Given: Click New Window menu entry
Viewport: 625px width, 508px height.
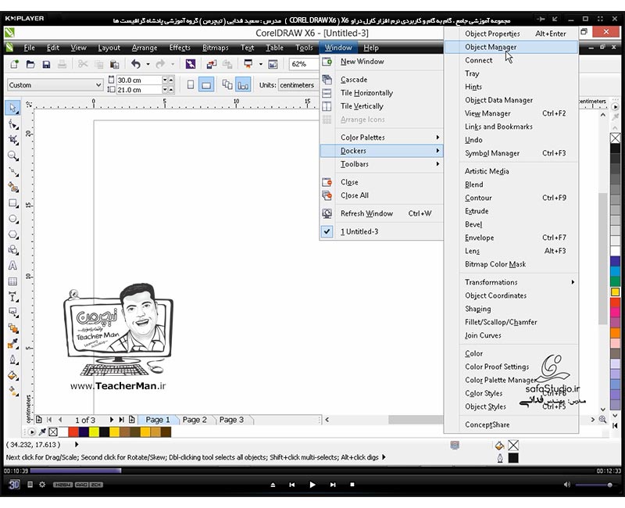Looking at the screenshot, I should coord(382,62).
